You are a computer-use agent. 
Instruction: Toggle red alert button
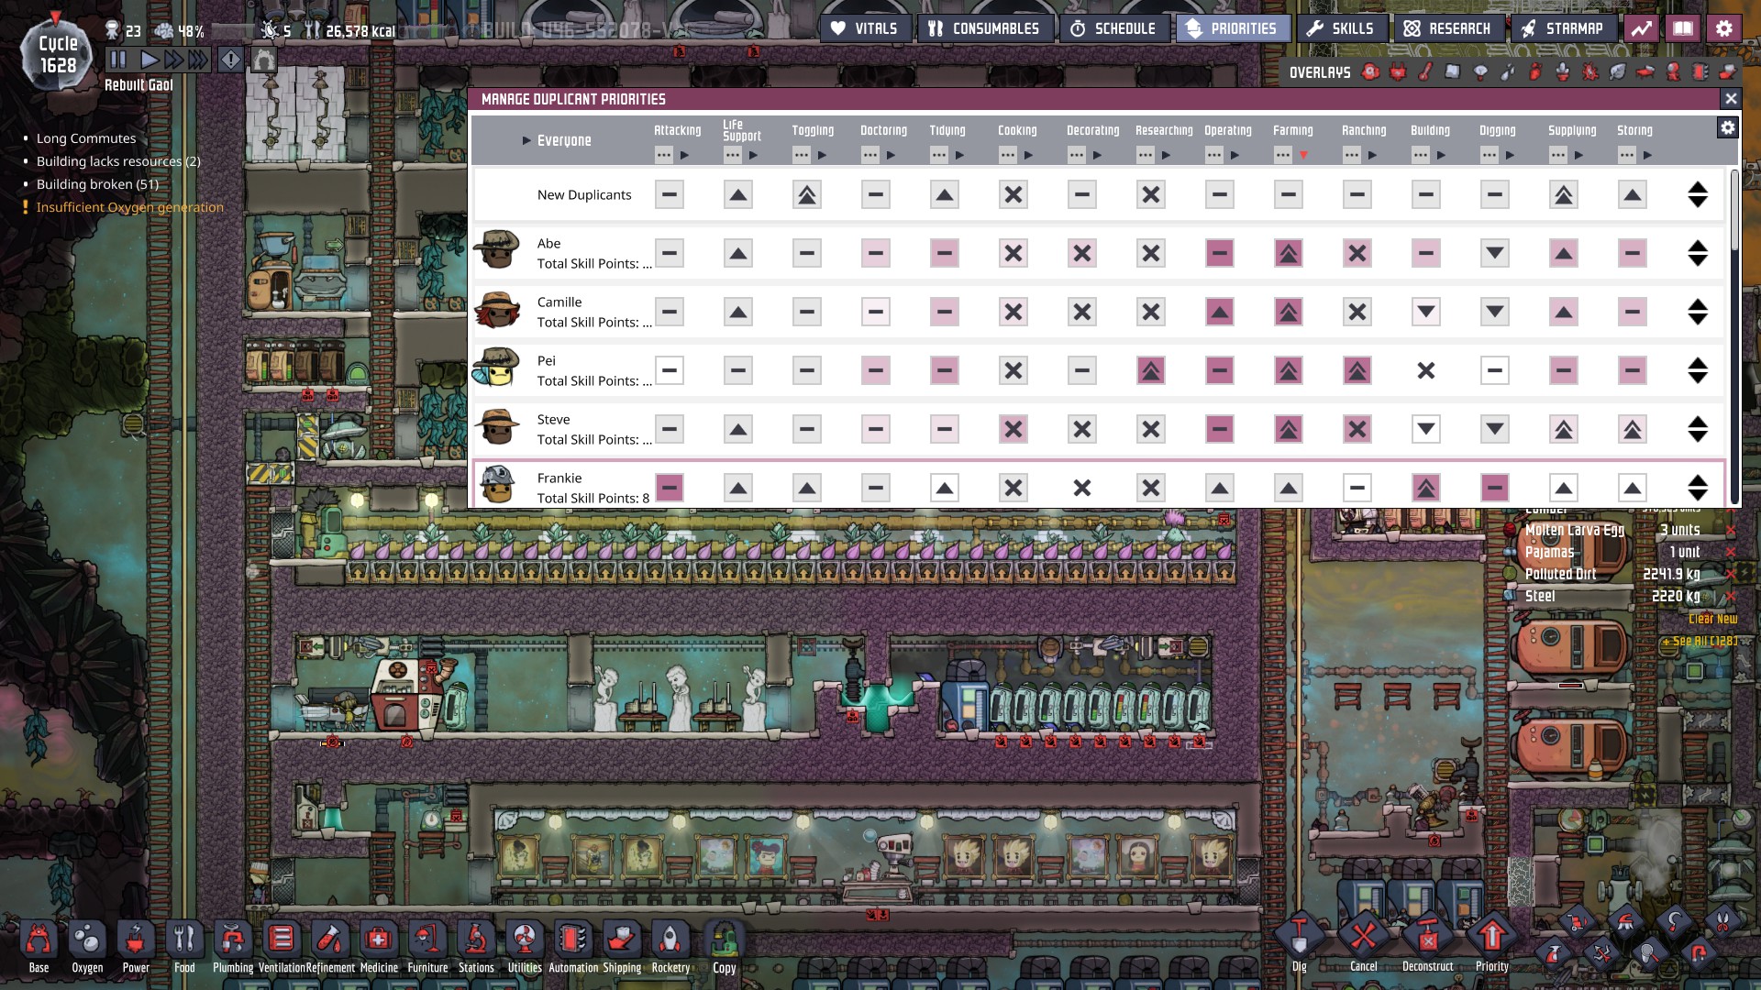[x=231, y=60]
